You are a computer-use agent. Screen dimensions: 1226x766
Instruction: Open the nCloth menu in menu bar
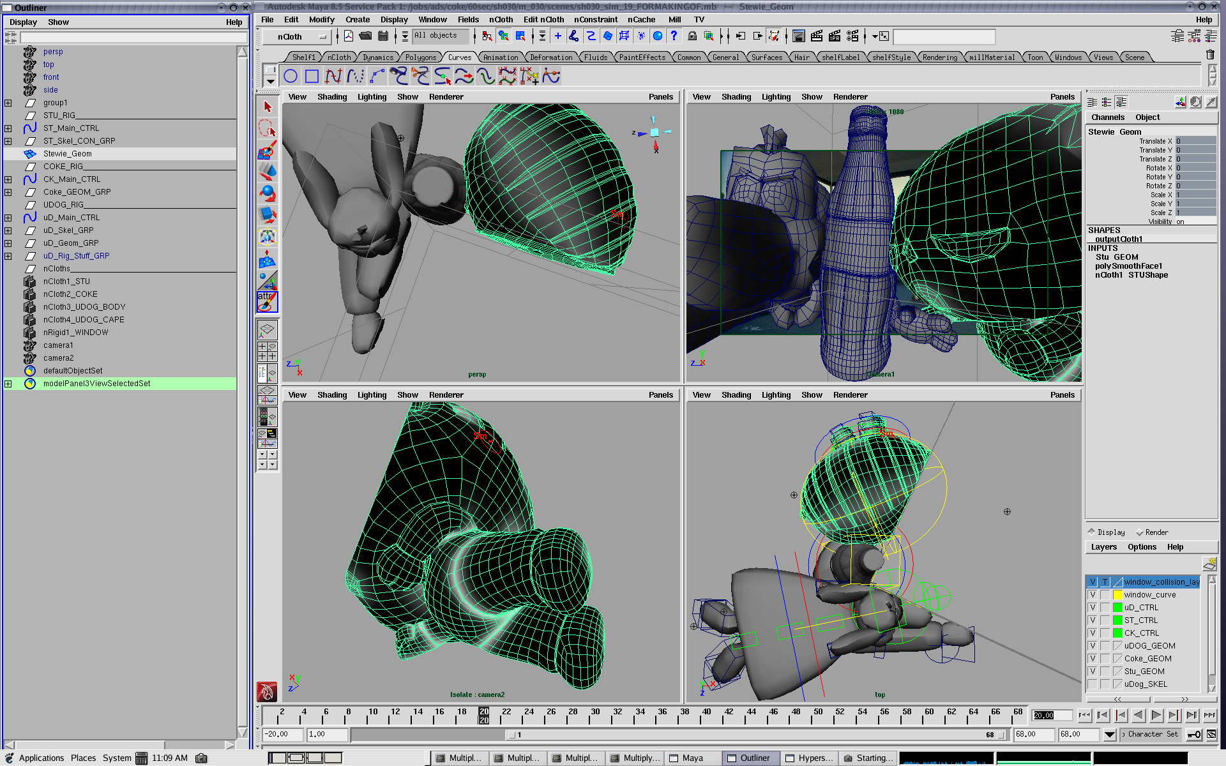pos(501,20)
